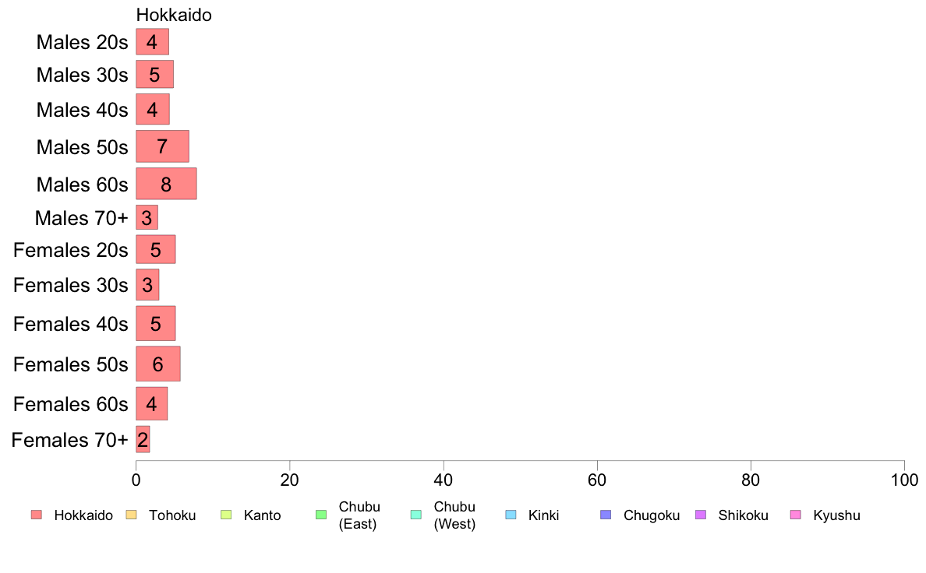Click the Hokkaido red legend swatch
This screenshot has width=926, height=573.
37,515
